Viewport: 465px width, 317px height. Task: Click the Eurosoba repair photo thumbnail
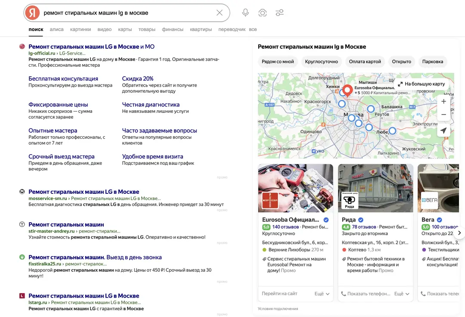(x=295, y=188)
